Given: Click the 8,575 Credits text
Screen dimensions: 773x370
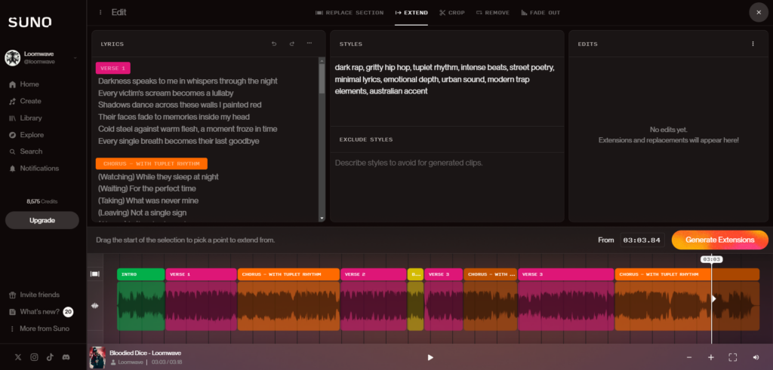Looking at the screenshot, I should point(42,202).
